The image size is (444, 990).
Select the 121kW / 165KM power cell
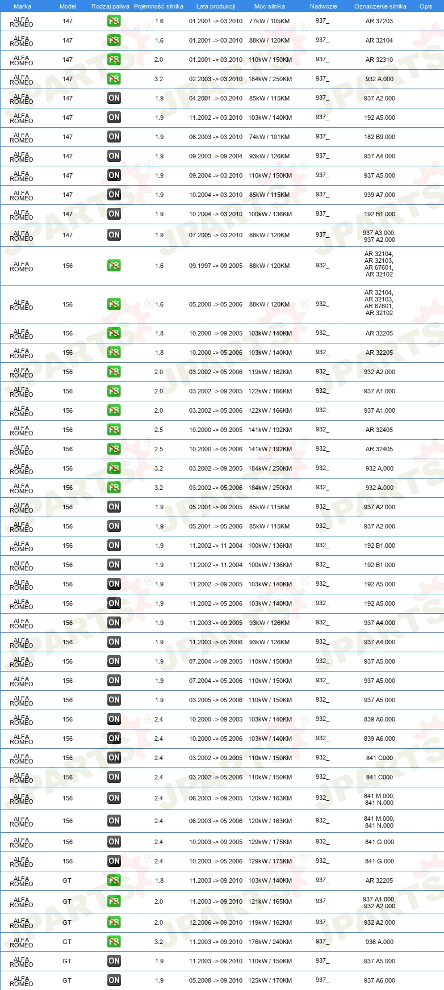tap(270, 901)
